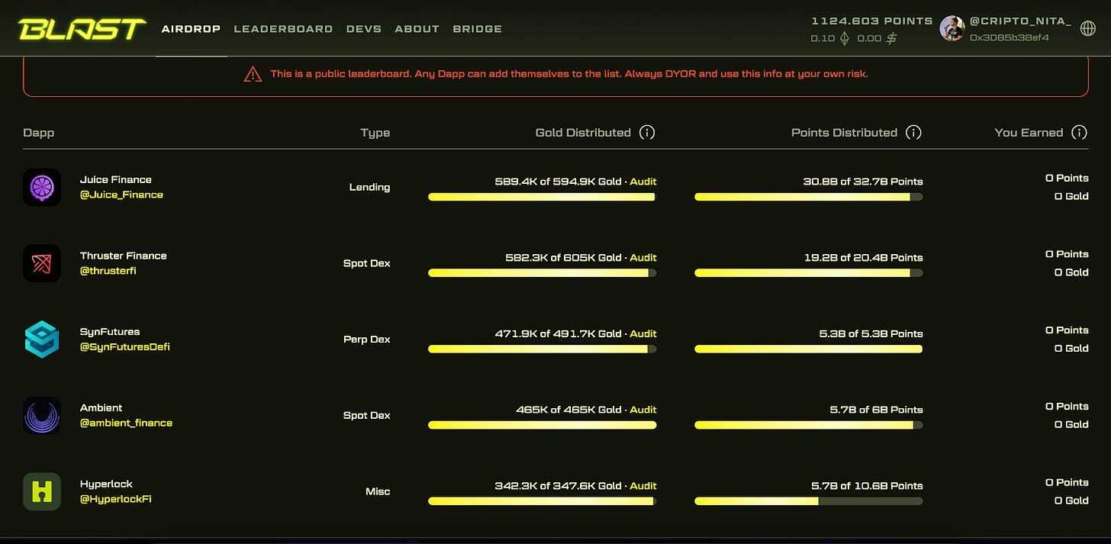Click the public leaderboard warning message

click(x=568, y=74)
